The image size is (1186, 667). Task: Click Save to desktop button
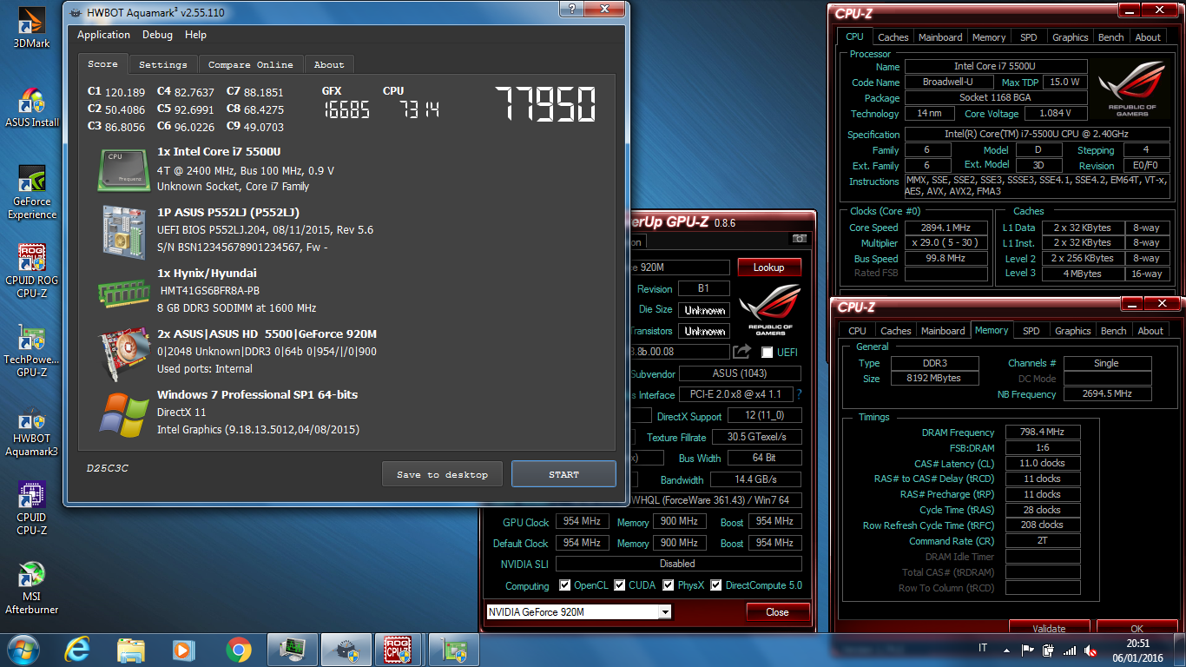(442, 474)
